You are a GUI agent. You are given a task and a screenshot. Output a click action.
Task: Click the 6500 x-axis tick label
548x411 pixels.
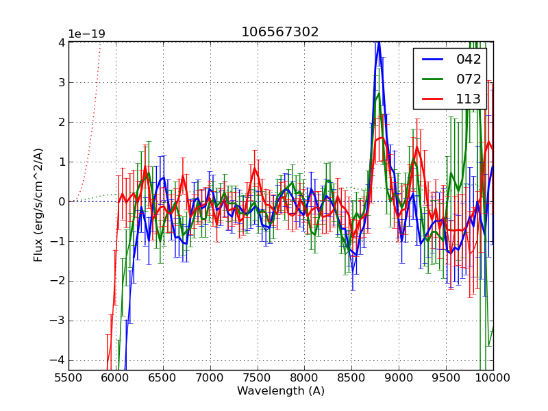(x=163, y=377)
